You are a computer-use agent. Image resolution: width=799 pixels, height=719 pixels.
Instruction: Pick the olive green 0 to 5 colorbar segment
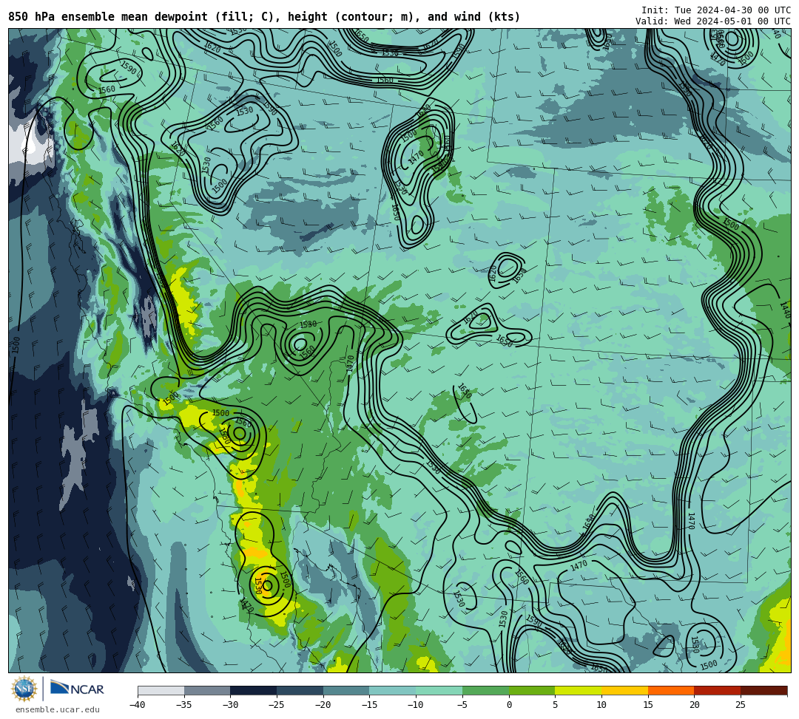(x=532, y=690)
